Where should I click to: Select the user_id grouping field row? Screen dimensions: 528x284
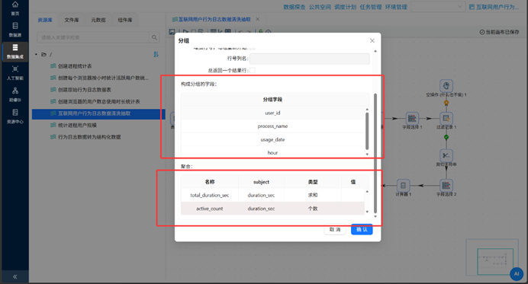(272, 113)
